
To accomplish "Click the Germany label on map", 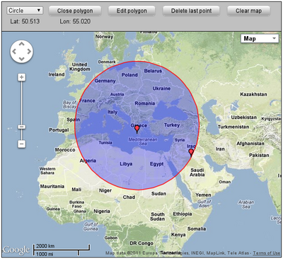I will point(105,81).
